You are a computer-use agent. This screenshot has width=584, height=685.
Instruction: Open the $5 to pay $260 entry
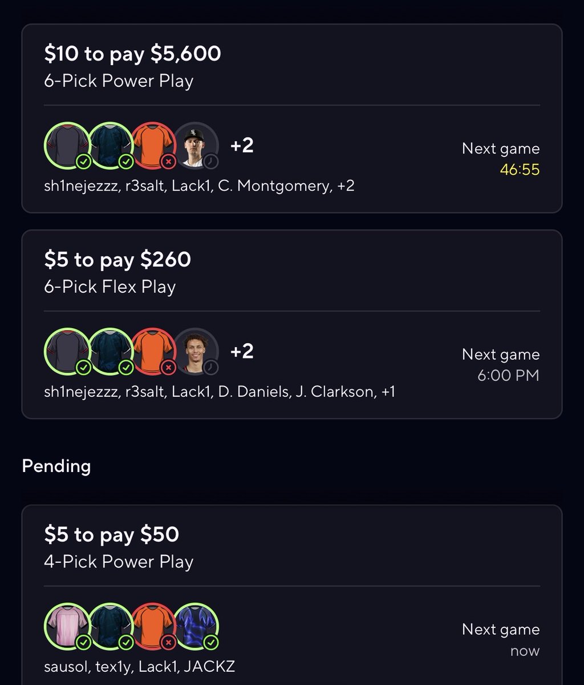[x=292, y=324]
